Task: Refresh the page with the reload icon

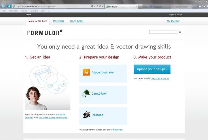Action: 100,6
